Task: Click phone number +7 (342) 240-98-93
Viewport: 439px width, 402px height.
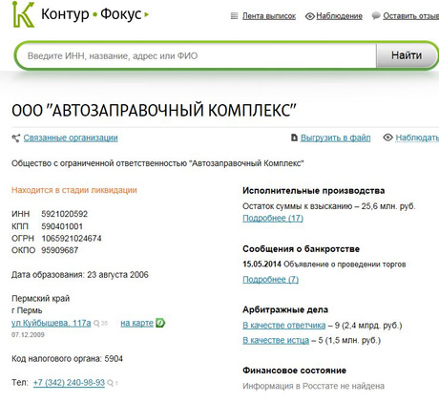Action: coord(69,383)
